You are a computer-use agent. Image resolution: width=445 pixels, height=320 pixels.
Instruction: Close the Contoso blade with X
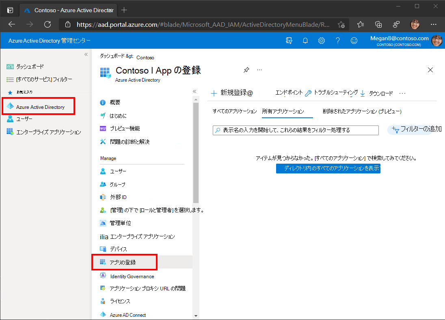pyautogui.click(x=430, y=70)
